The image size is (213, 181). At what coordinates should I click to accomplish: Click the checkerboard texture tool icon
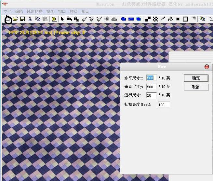pyautogui.click(x=155, y=19)
